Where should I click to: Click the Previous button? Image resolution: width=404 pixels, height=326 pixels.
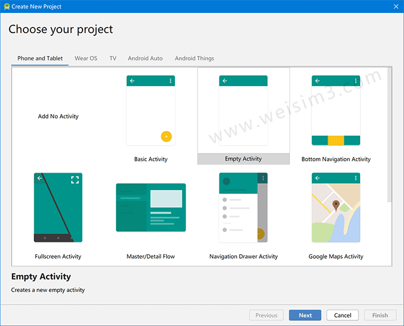pyautogui.click(x=267, y=315)
